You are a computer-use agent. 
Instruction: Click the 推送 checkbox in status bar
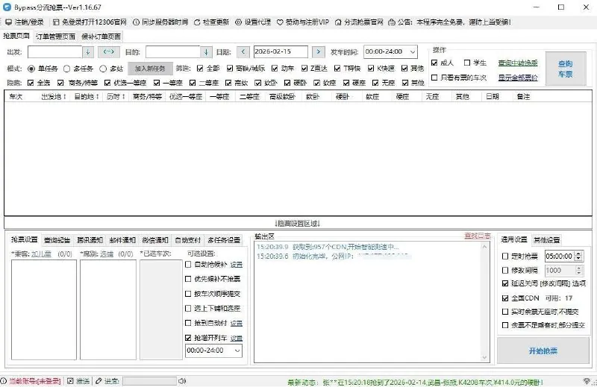click(70, 381)
